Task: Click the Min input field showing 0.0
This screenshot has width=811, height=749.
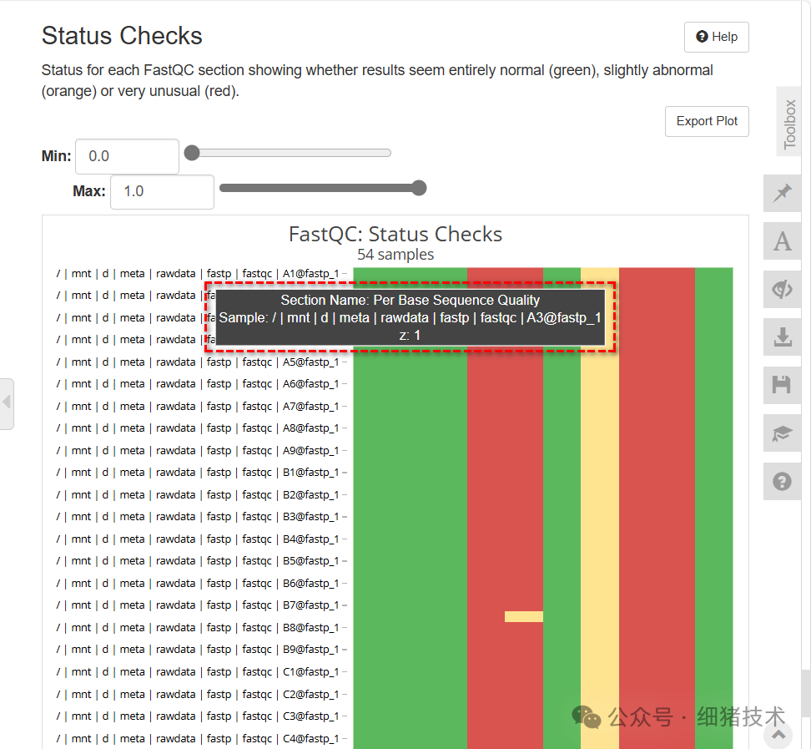Action: point(127,155)
